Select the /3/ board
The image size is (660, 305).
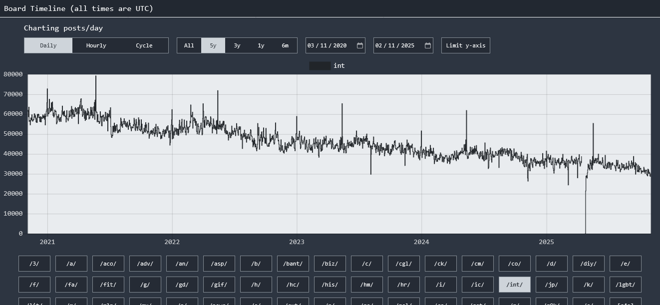34,264
